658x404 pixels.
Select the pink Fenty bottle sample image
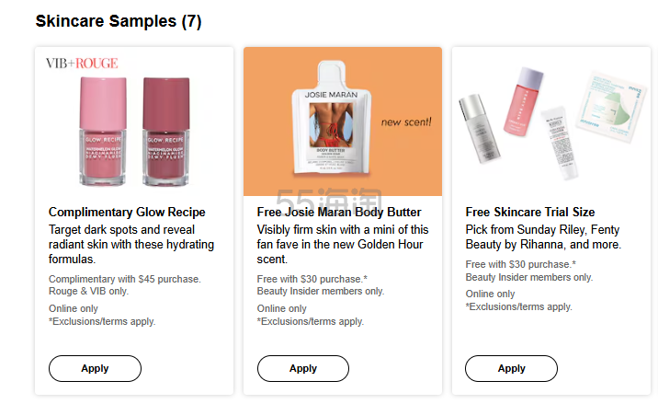pyautogui.click(x=523, y=101)
